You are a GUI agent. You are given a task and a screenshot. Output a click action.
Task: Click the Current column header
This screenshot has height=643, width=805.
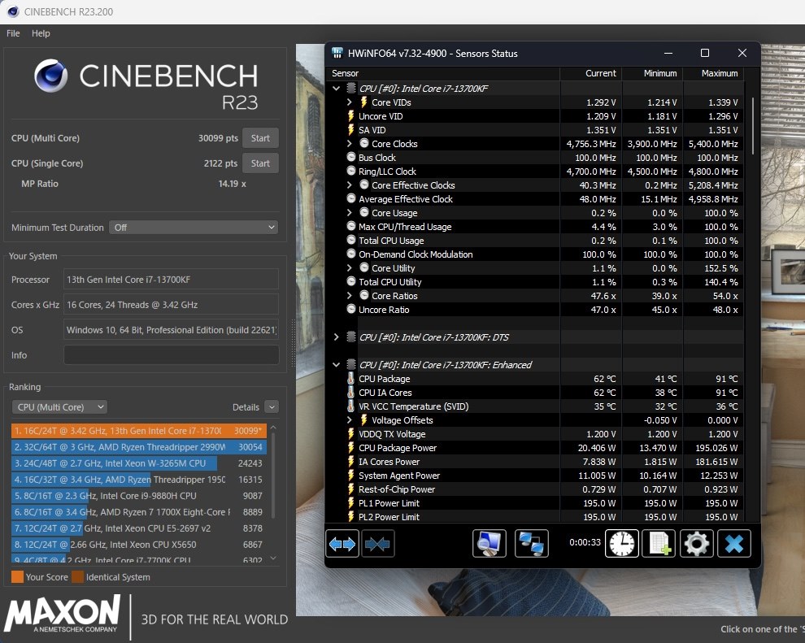coord(591,73)
